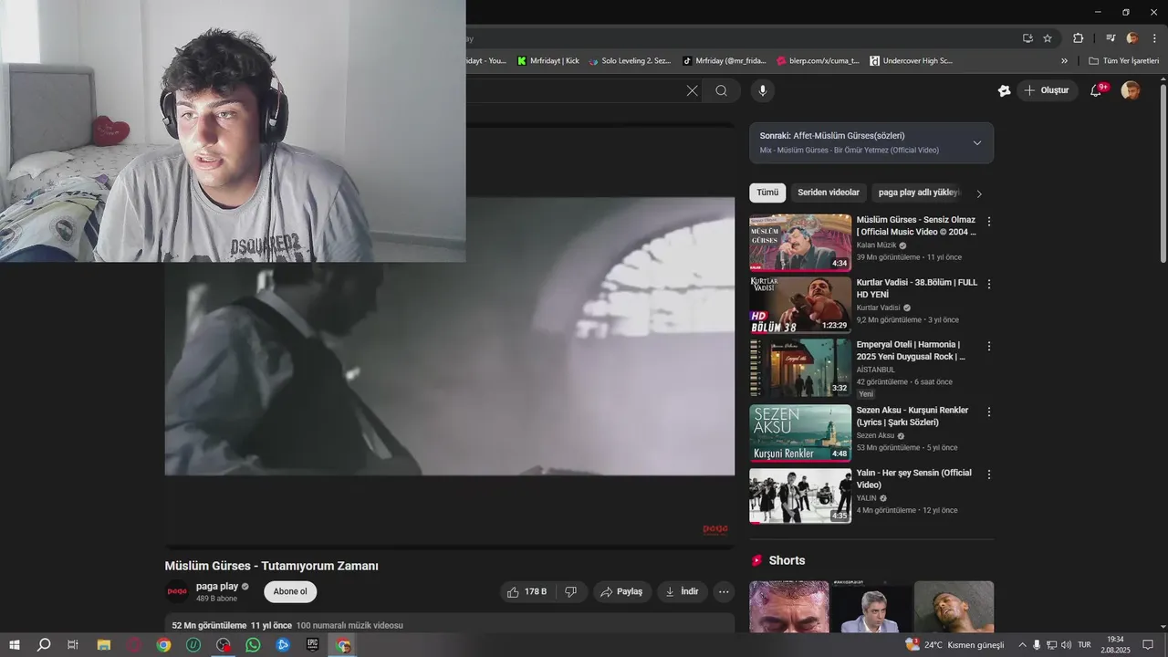Clear the YouTube search box with the X
The height and width of the screenshot is (657, 1168).
coord(692,90)
